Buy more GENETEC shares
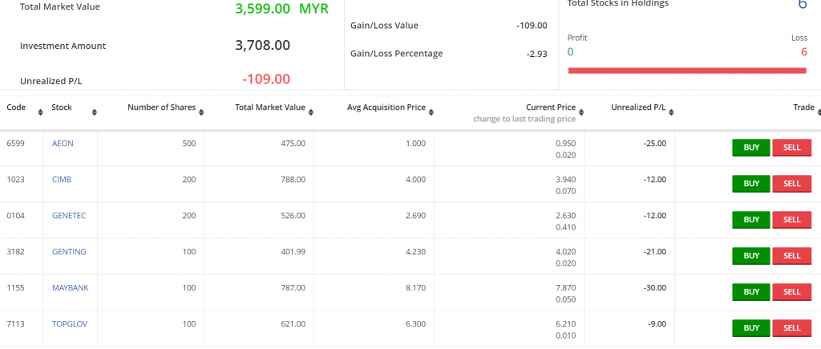821x349 pixels. [x=750, y=220]
